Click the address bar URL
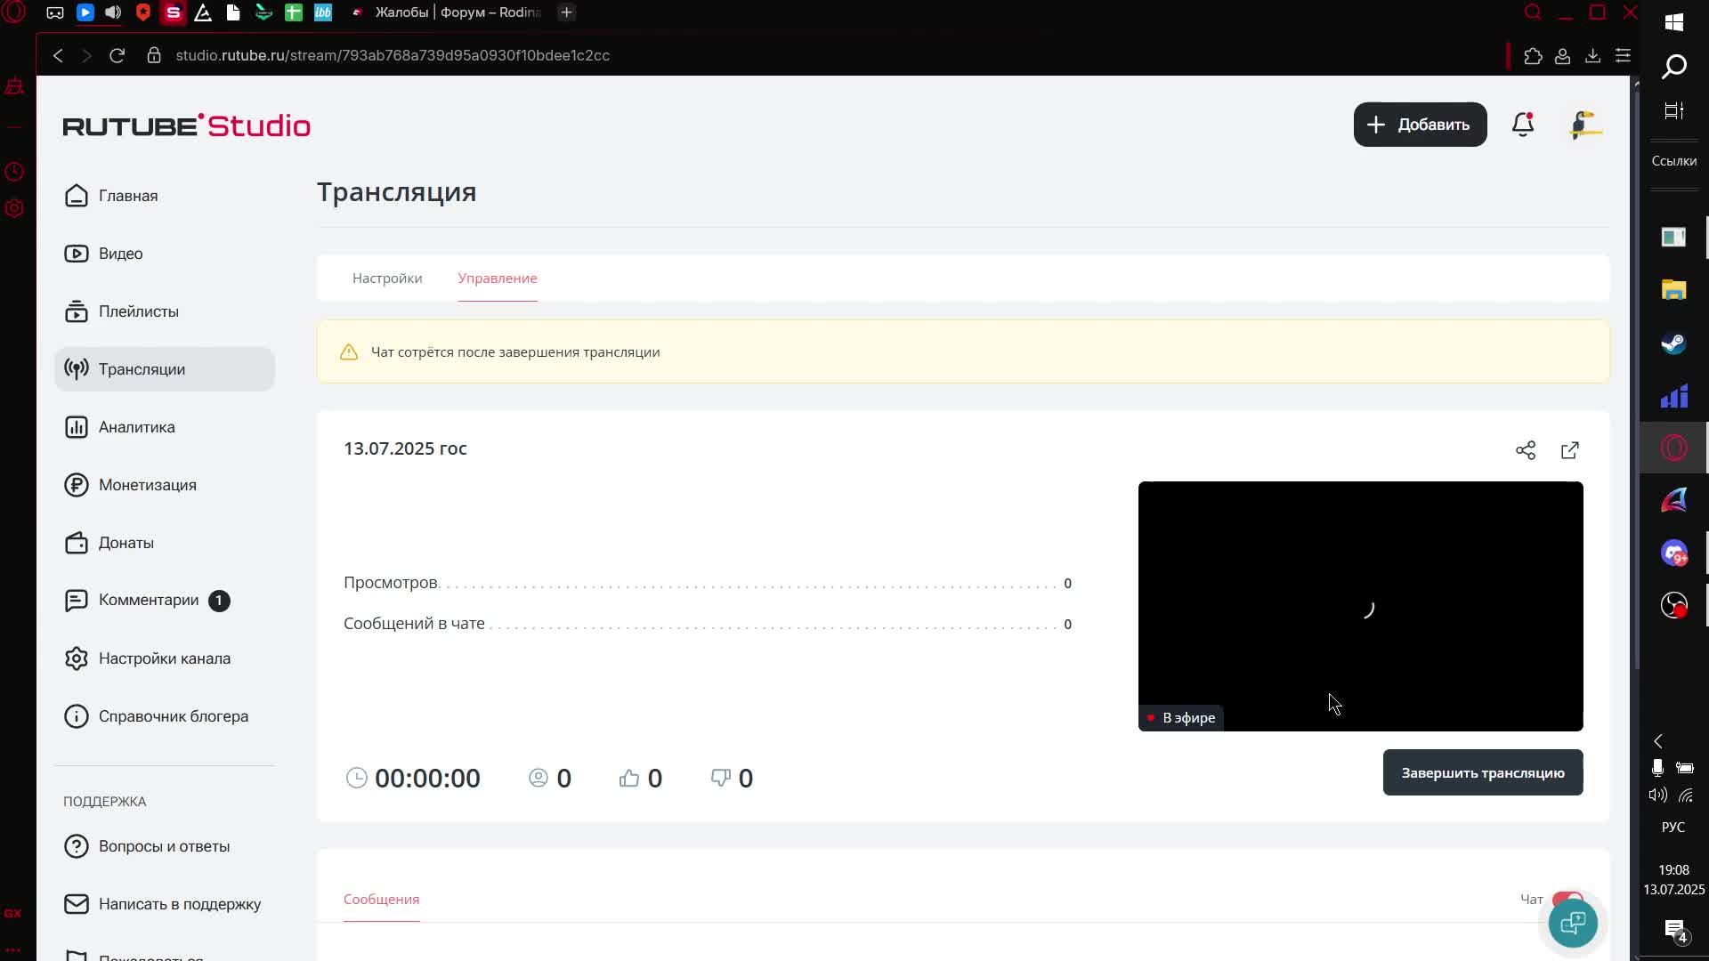 coord(393,55)
